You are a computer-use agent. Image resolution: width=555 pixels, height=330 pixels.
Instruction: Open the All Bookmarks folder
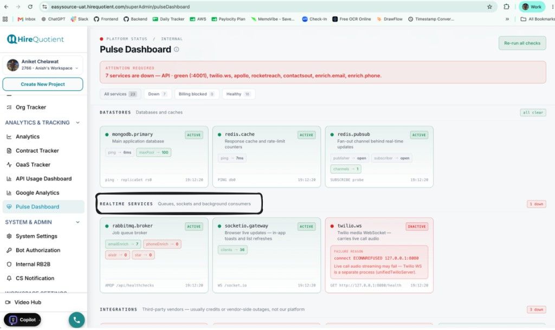pos(538,19)
